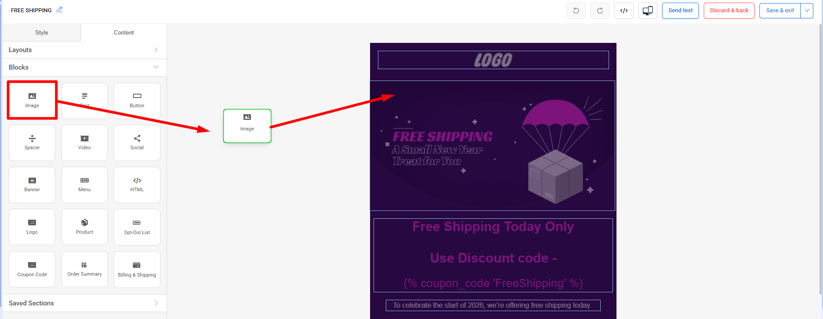Screen dimensions: 823x319
Task: Select the Spacer block
Action: pos(32,143)
